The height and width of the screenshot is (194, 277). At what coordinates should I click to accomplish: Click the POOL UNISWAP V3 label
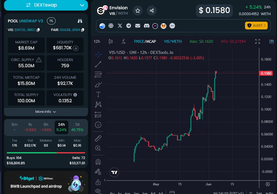[x=25, y=21]
